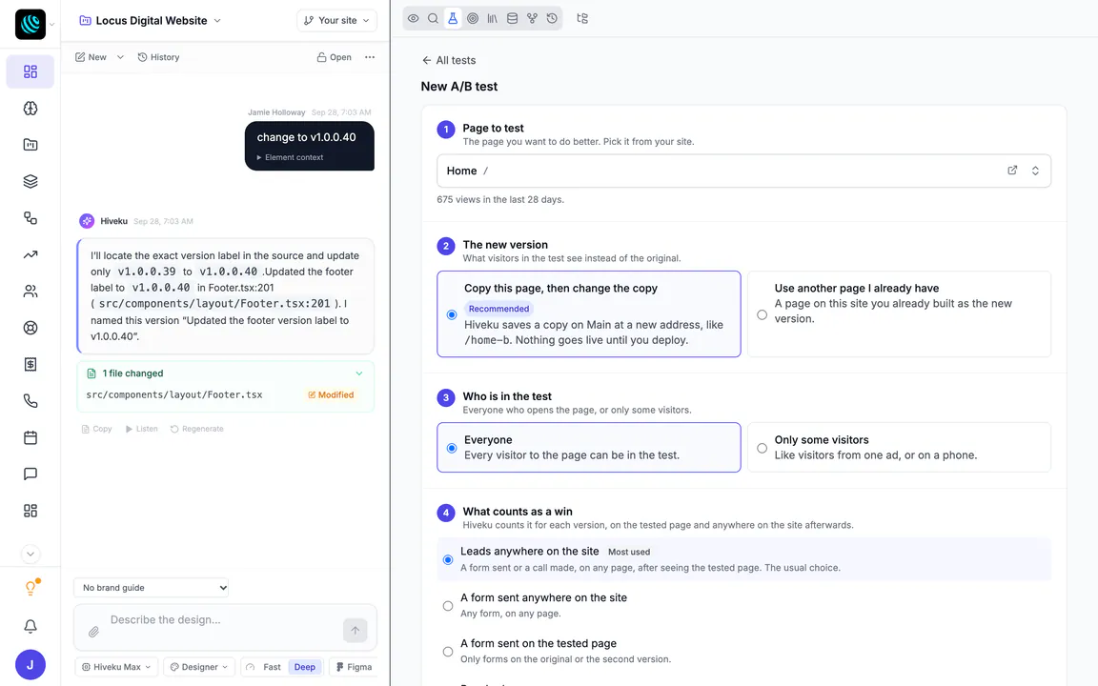Click Copy under the Hiveku reply
1098x686 pixels.
click(x=96, y=429)
